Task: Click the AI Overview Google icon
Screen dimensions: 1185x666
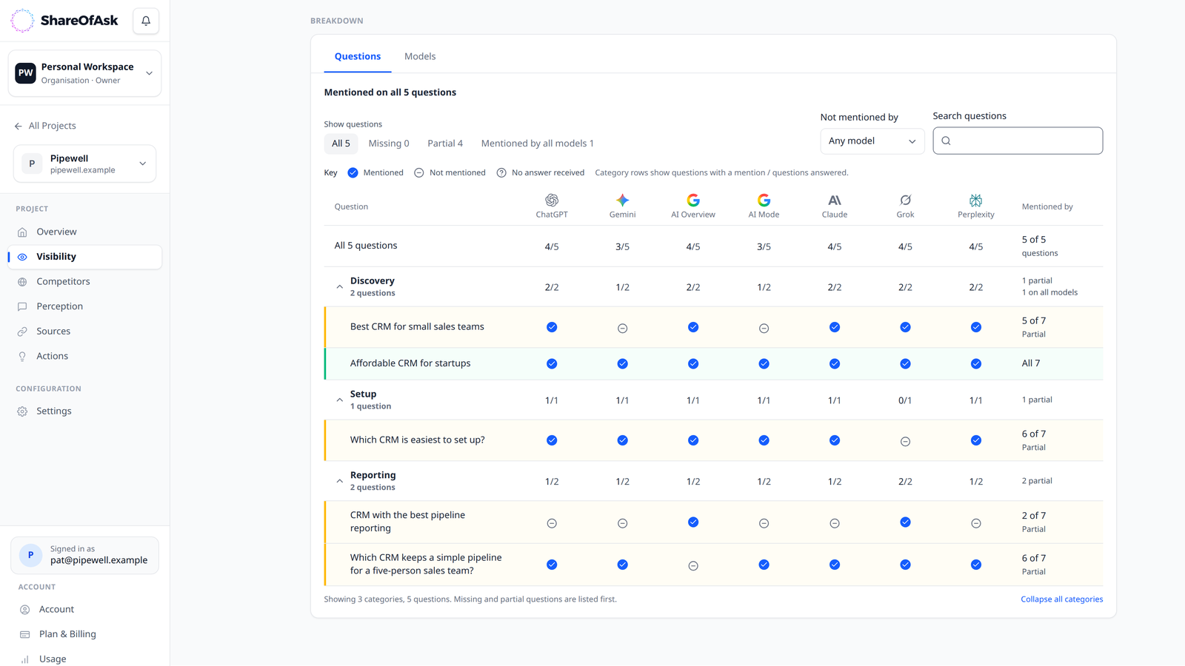Action: 693,200
